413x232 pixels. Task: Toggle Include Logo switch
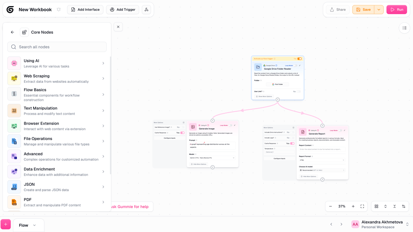(x=292, y=138)
